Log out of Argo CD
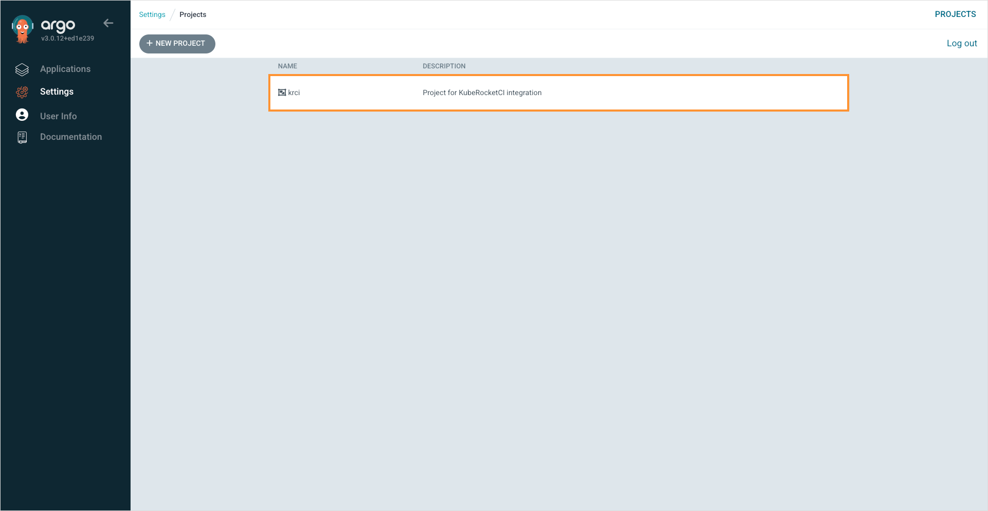Viewport: 988px width, 511px height. pos(961,43)
